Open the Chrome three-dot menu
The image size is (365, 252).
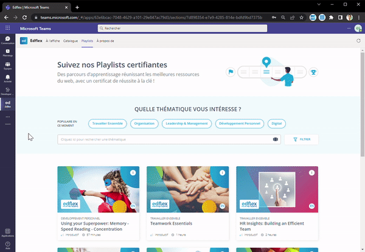point(359,18)
